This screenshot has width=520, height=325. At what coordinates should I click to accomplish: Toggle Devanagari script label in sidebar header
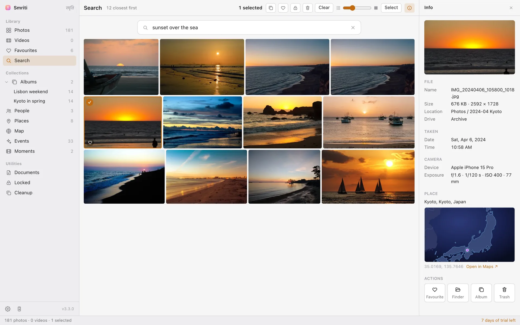pos(70,8)
